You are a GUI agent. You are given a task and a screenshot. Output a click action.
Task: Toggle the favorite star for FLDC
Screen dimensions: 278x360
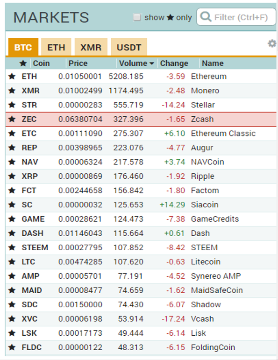[x=12, y=347]
